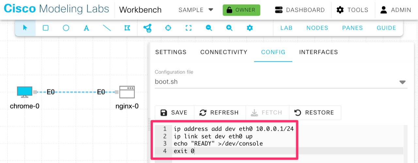418x163 pixels.
Task: Switch to the INTERFACES tab
Action: 319,52
